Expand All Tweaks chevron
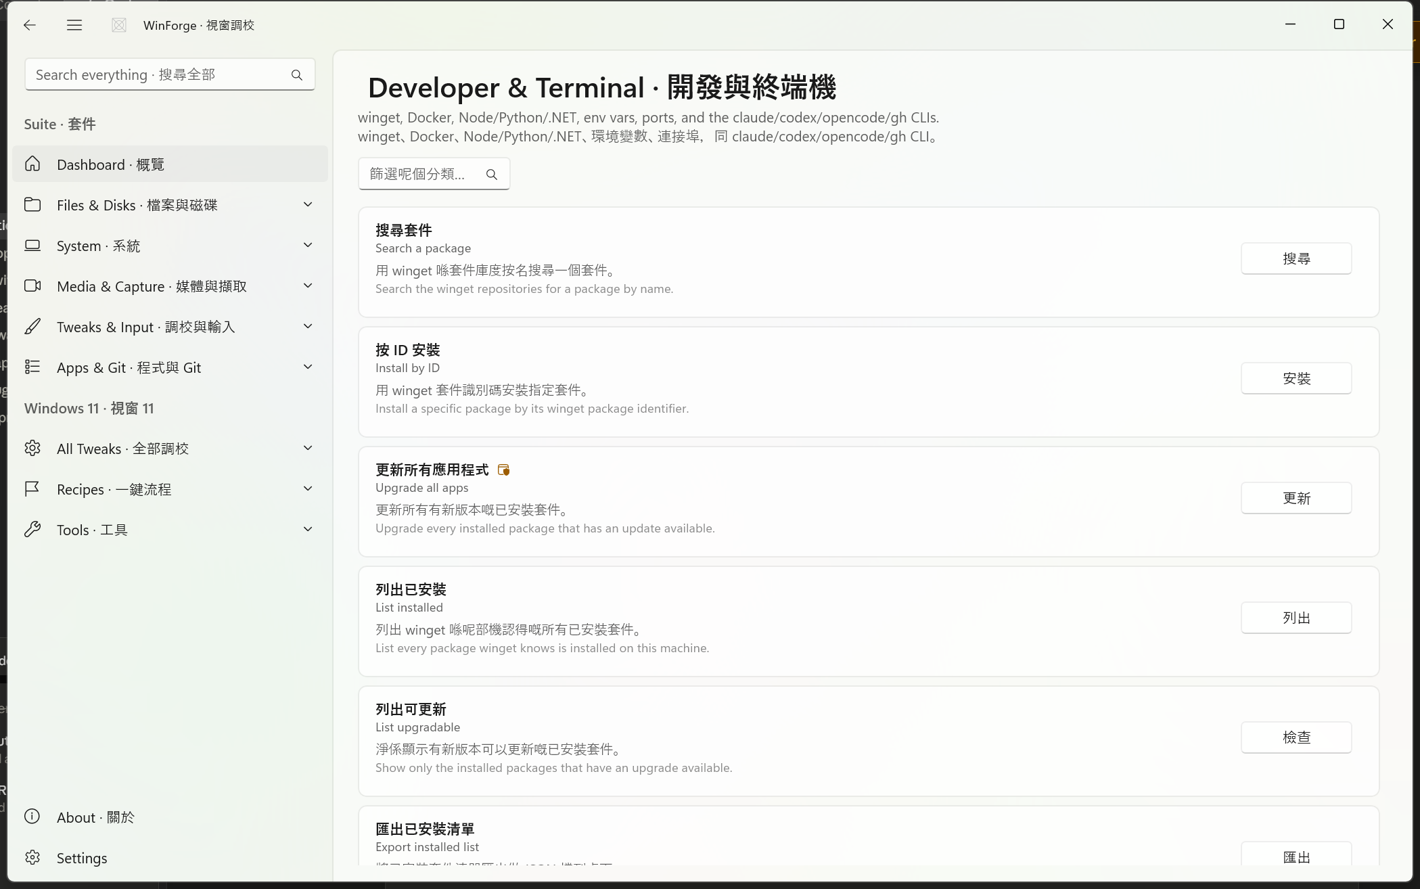The height and width of the screenshot is (889, 1420). pyautogui.click(x=308, y=448)
